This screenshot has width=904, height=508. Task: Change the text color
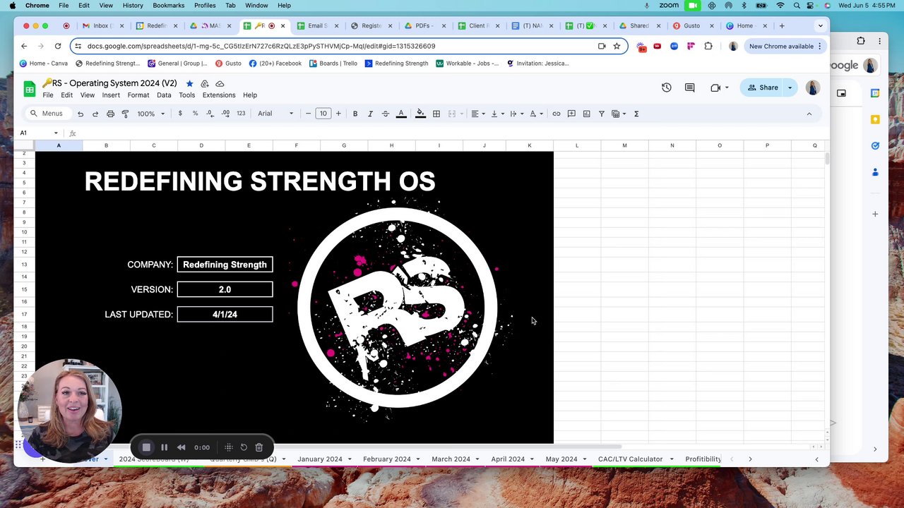point(401,114)
